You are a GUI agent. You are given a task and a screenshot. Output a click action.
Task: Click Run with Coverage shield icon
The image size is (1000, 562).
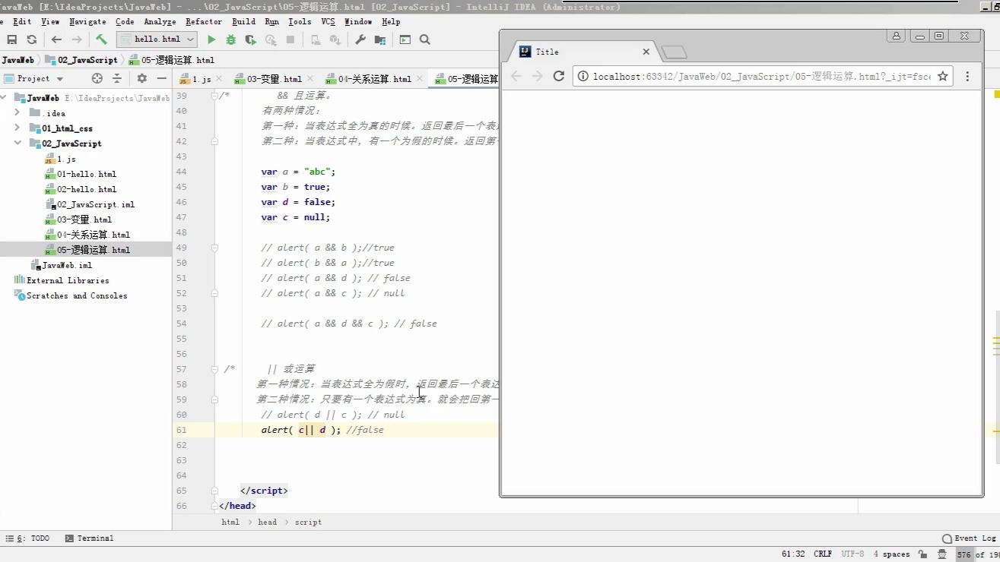point(250,39)
